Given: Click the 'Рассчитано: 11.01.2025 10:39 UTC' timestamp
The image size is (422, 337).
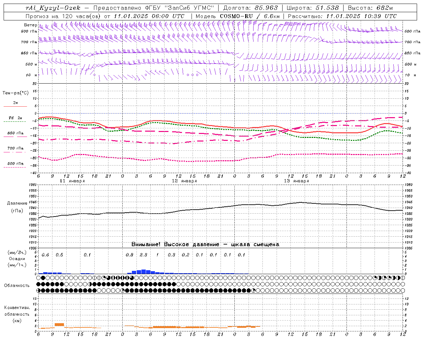Looking at the screenshot, I should tap(342, 16).
